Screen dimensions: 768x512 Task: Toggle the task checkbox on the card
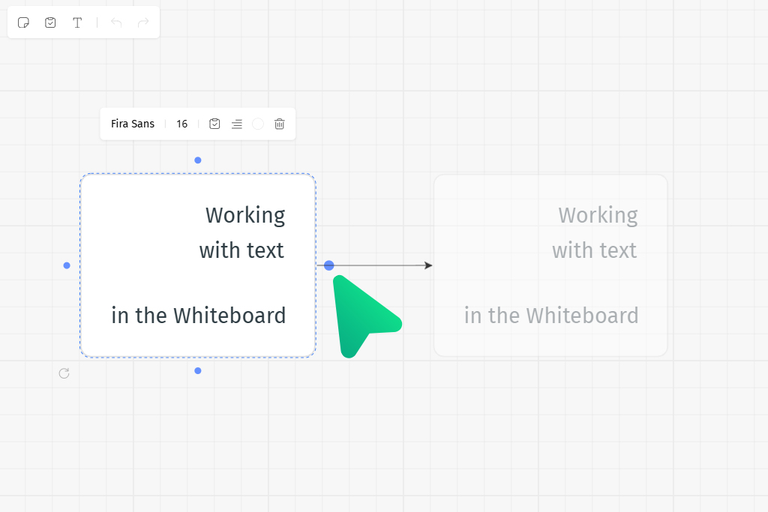(214, 124)
